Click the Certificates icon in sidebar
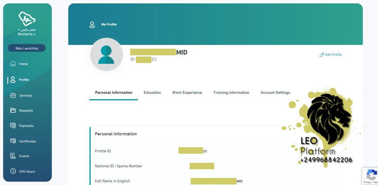378x185 pixels. 13,141
